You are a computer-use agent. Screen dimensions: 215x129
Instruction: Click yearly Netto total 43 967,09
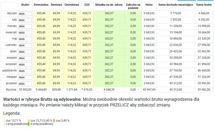(x=149, y=90)
